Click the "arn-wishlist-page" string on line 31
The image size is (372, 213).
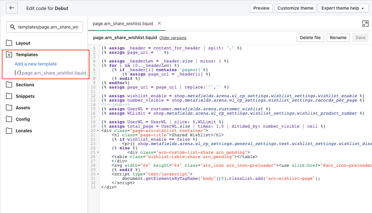(x=290, y=178)
